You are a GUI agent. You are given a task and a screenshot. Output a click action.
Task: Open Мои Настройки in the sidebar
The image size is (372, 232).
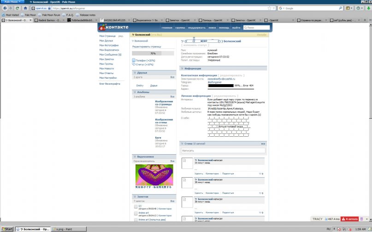click(108, 78)
